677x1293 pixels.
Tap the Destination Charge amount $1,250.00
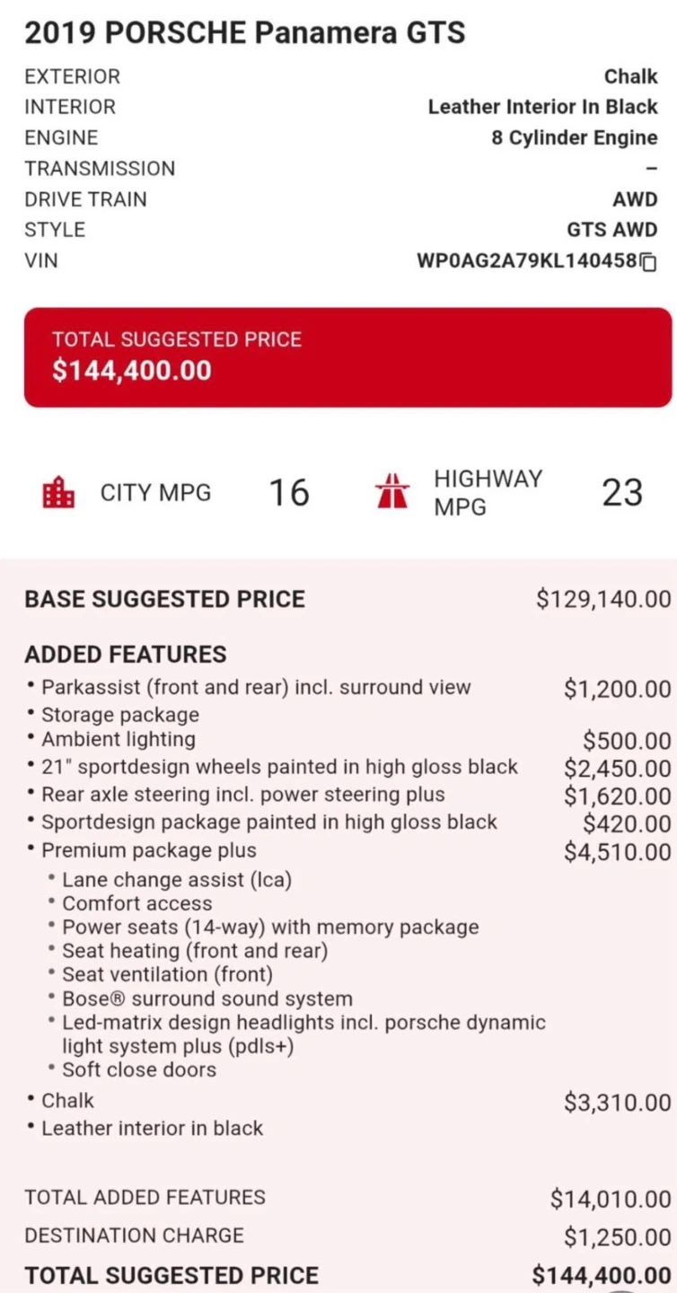pyautogui.click(x=617, y=1236)
